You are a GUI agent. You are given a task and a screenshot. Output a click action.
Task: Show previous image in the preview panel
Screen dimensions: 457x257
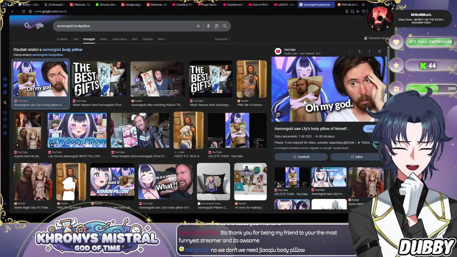coord(350,51)
